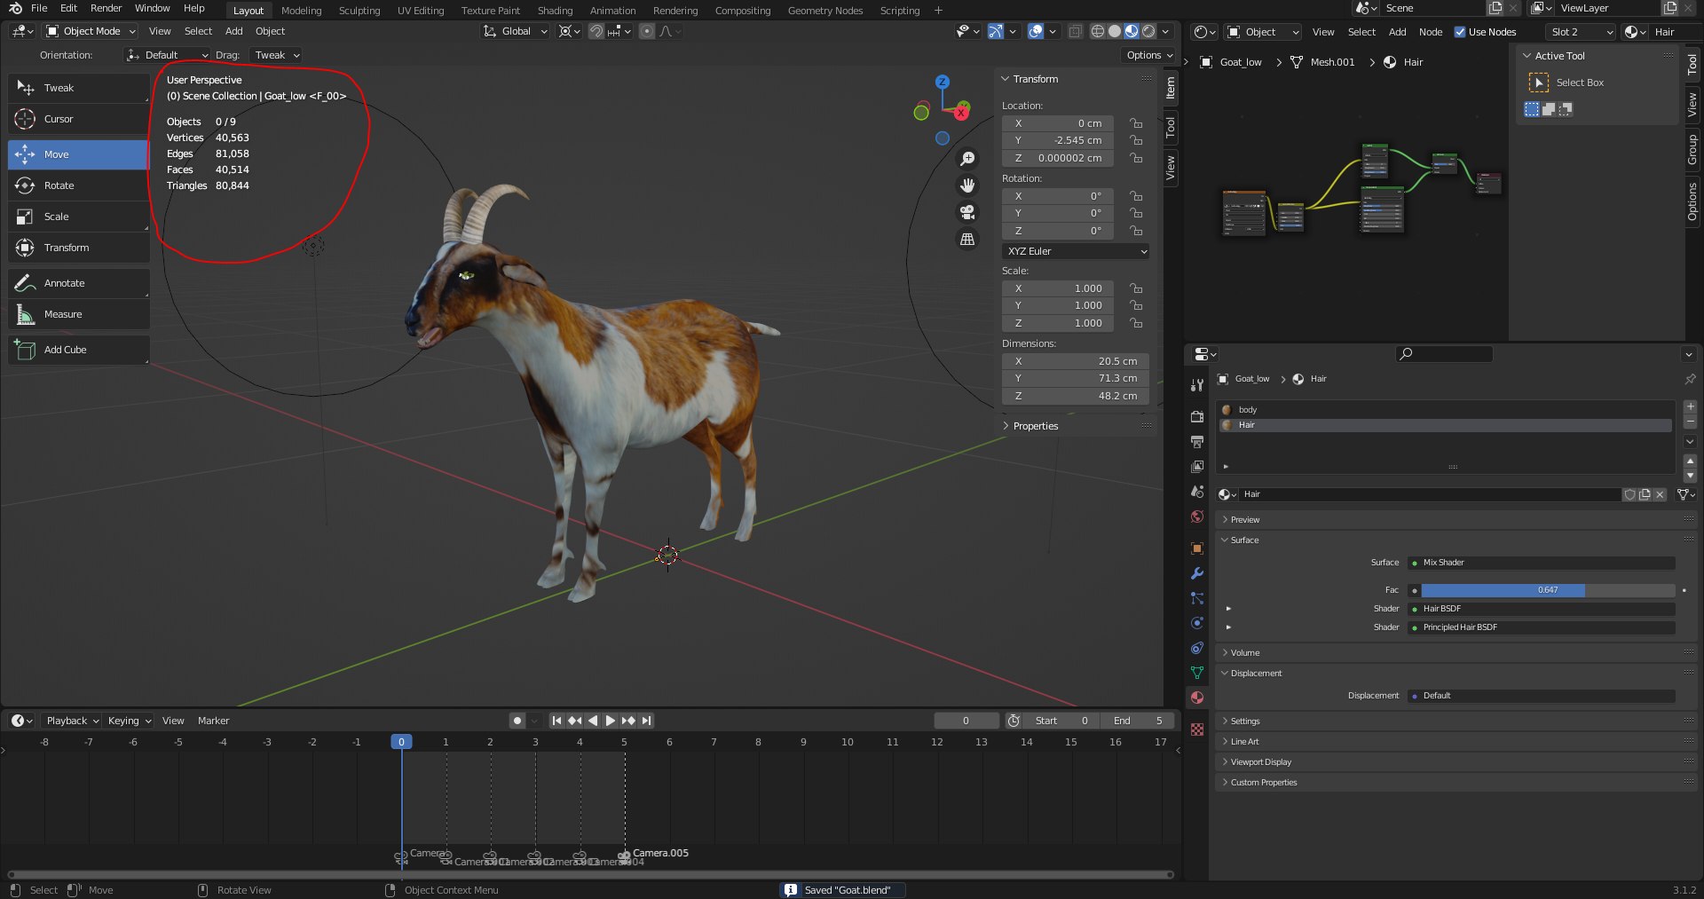Expand the Preview panel in material properties

click(1244, 520)
